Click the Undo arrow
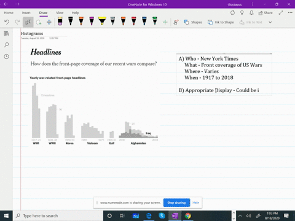The width and height of the screenshot is (295, 221). point(7,22)
